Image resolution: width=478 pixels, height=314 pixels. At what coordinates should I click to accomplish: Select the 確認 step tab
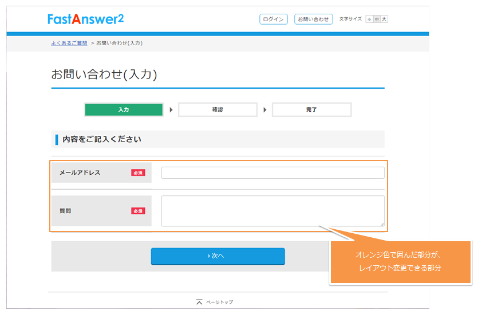coord(218,109)
